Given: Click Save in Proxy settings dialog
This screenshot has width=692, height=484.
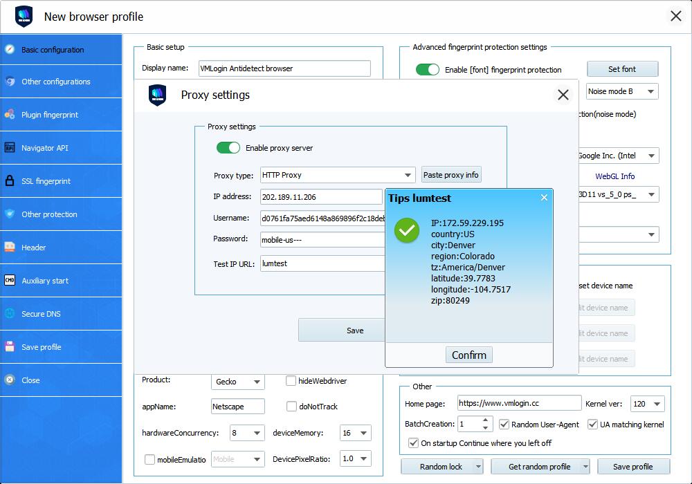Looking at the screenshot, I should pos(342,331).
